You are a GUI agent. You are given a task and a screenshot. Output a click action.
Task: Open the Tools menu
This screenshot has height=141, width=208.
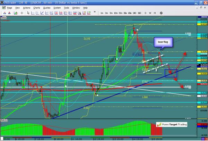pyautogui.click(x=67, y=8)
